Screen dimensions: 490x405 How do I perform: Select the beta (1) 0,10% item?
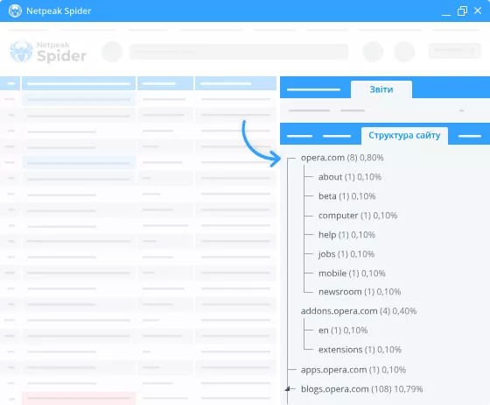pyautogui.click(x=346, y=196)
